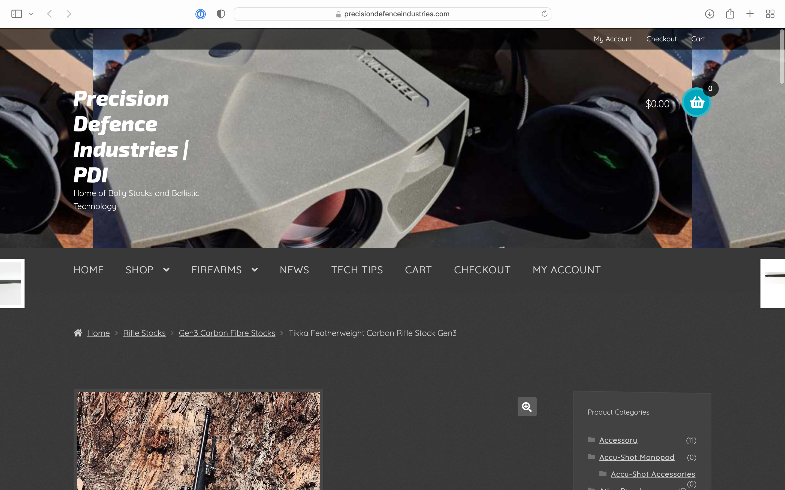Reload the page with the refresh icon
Viewport: 785px width, 490px height.
544,14
